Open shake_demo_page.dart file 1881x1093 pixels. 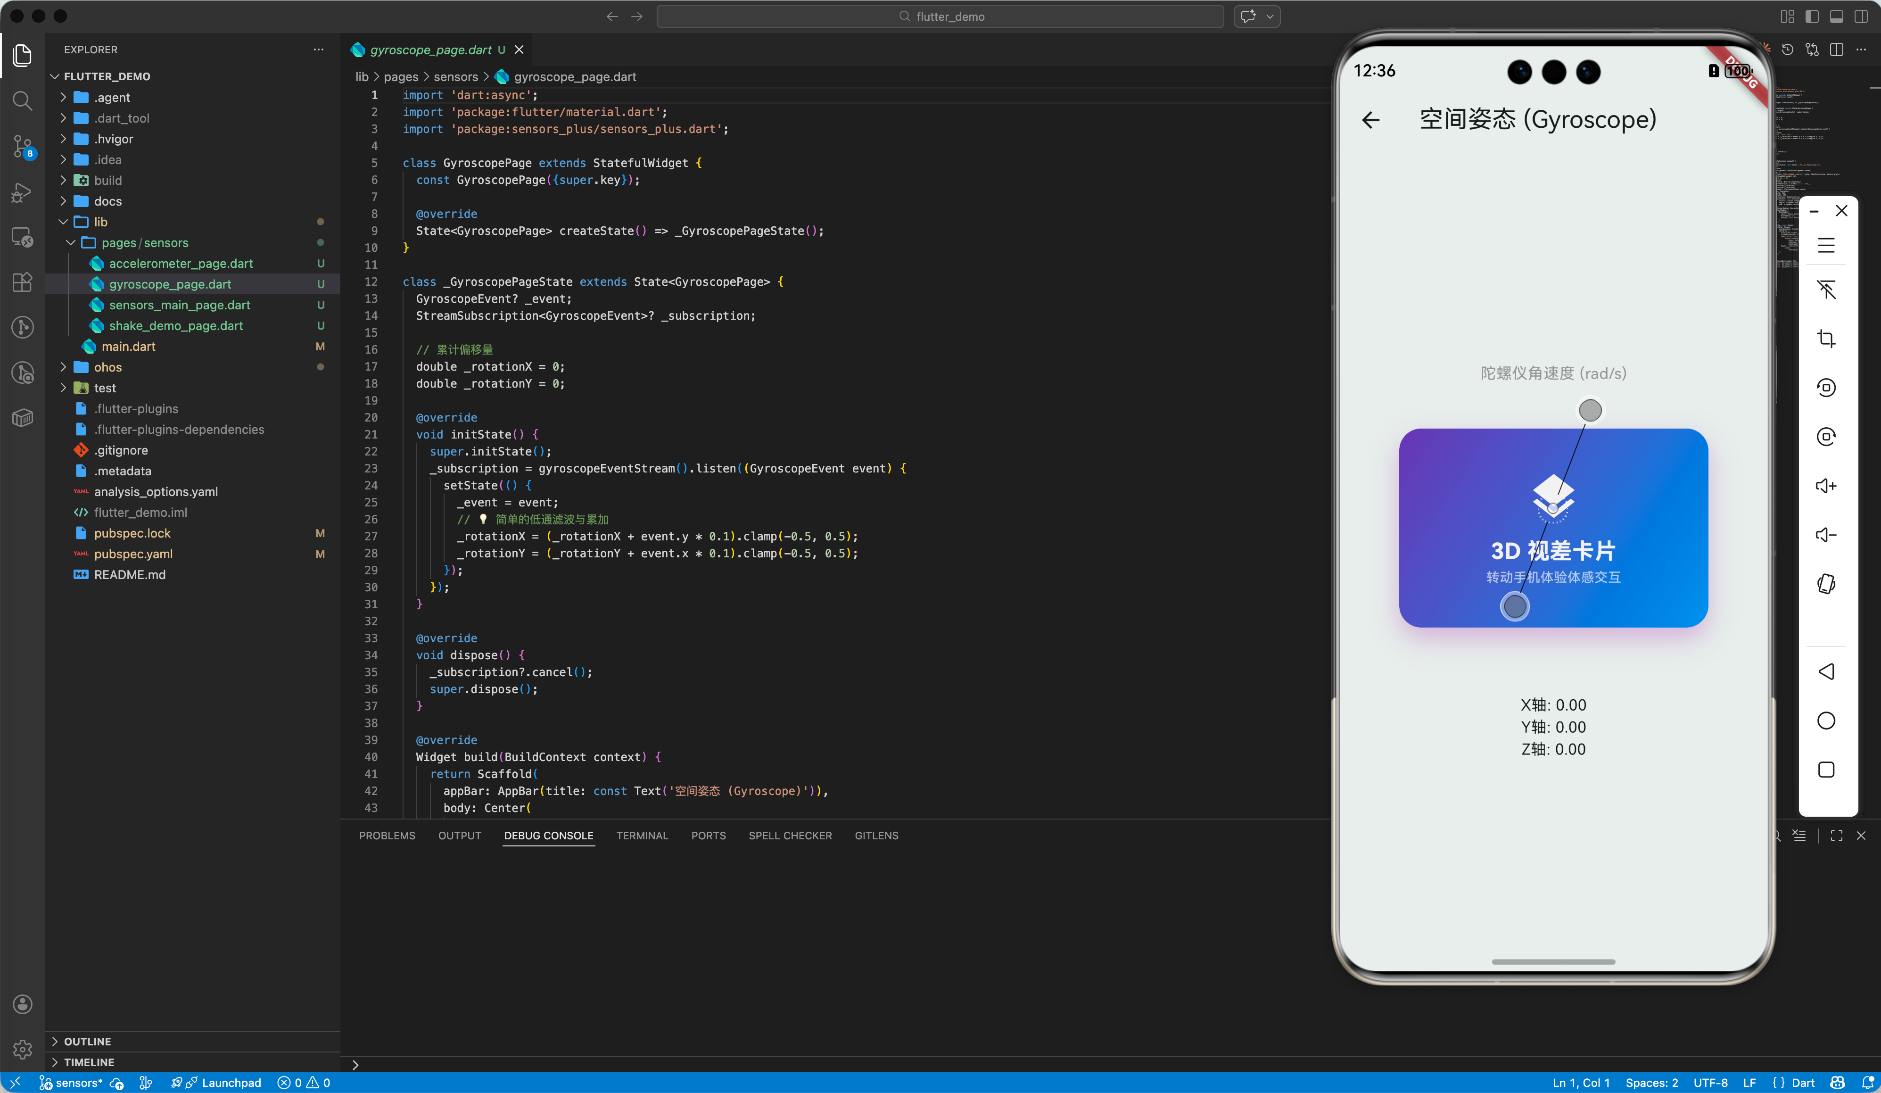[x=175, y=325]
